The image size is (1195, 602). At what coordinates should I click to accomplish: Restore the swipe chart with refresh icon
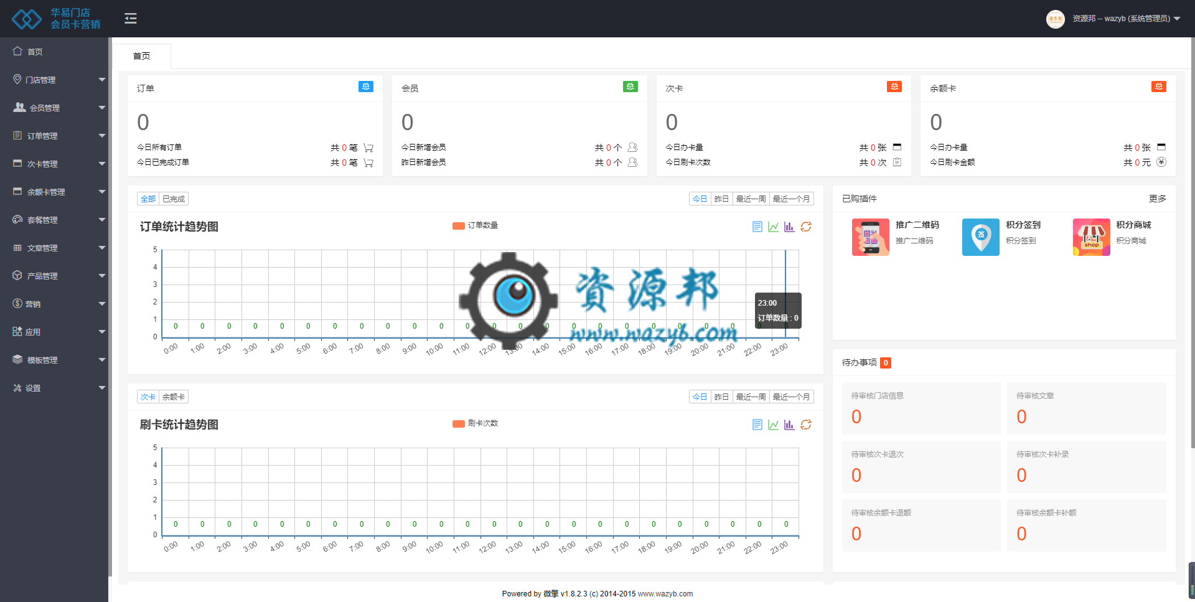(x=806, y=425)
